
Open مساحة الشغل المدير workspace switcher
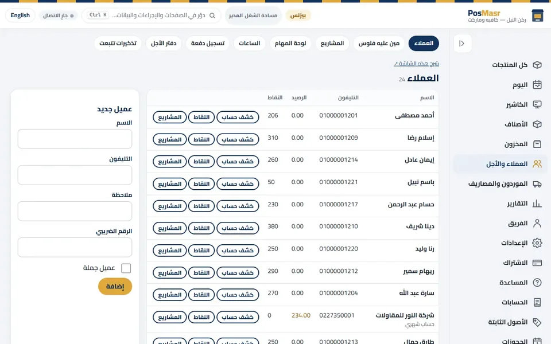[x=253, y=15]
